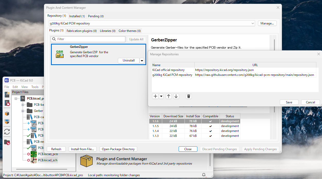Click the Gerber folder icon in project tree

coord(30,111)
